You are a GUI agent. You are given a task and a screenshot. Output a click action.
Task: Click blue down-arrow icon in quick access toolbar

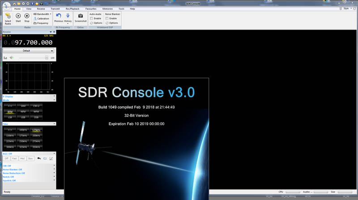(32, 4)
